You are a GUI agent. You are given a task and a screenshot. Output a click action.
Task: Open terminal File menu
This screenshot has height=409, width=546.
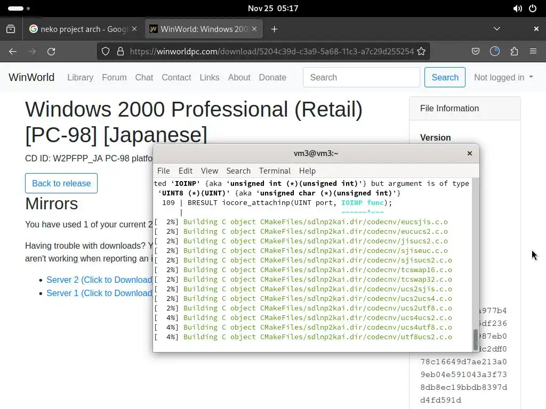click(163, 171)
